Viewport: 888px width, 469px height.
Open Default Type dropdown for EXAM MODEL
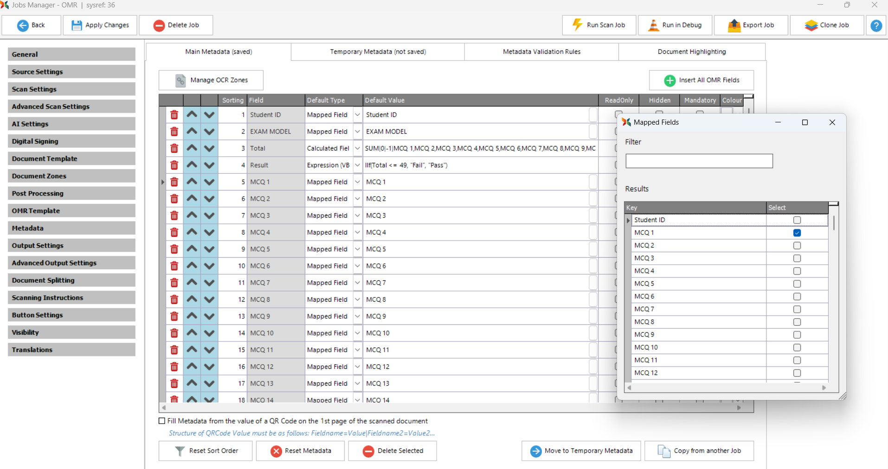tap(357, 132)
